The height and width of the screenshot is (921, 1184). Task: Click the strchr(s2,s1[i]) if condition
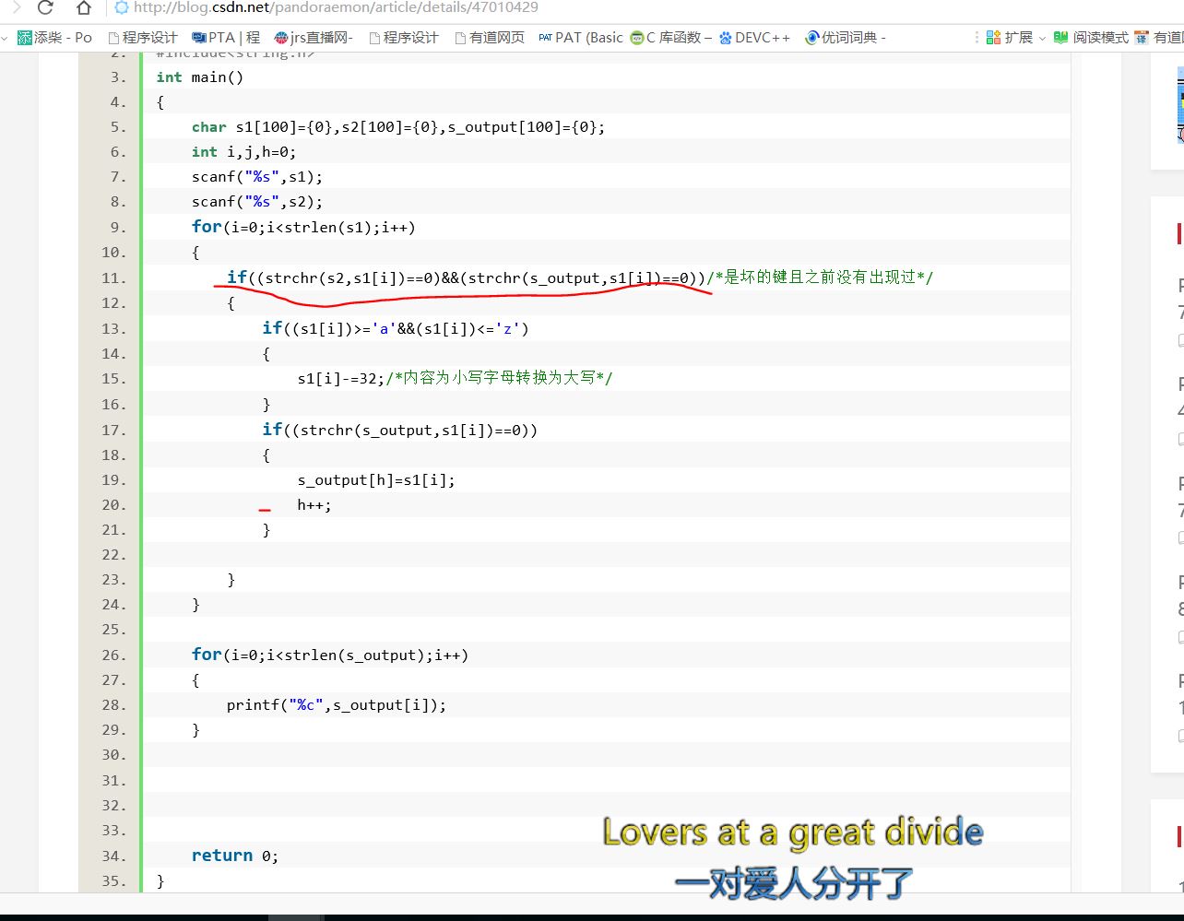pyautogui.click(x=467, y=277)
